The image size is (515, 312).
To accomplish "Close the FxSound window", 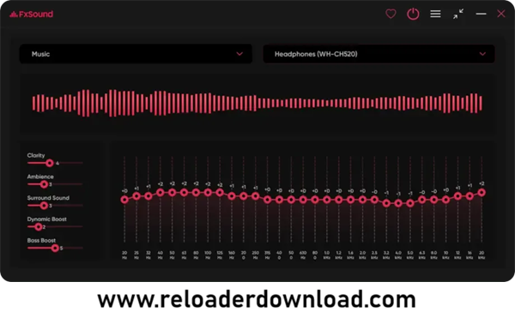I will pyautogui.click(x=501, y=14).
